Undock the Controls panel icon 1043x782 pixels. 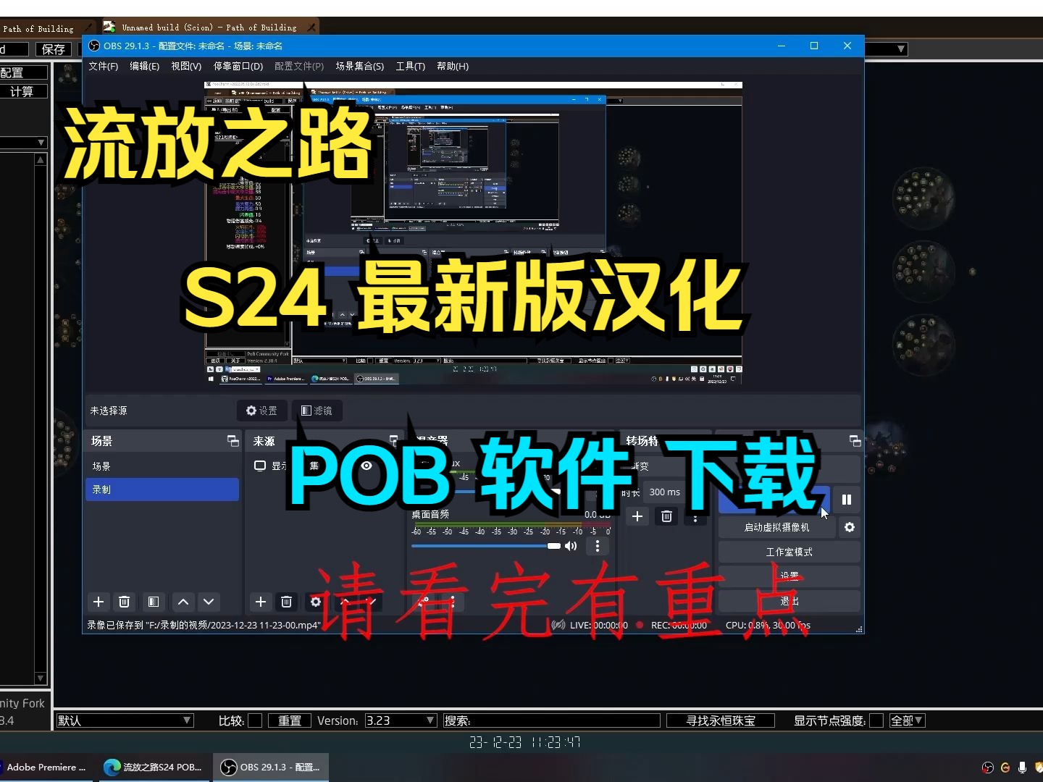[855, 441]
